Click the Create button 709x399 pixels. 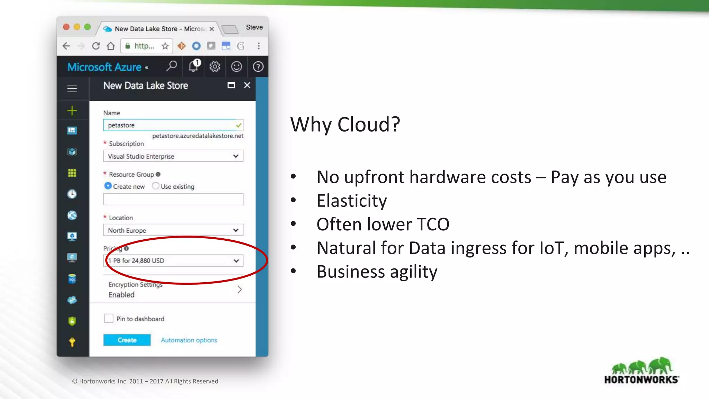point(127,340)
